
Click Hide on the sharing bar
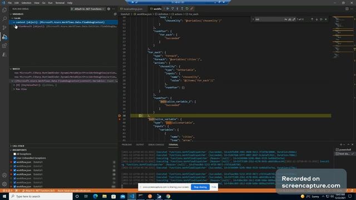[214, 187]
